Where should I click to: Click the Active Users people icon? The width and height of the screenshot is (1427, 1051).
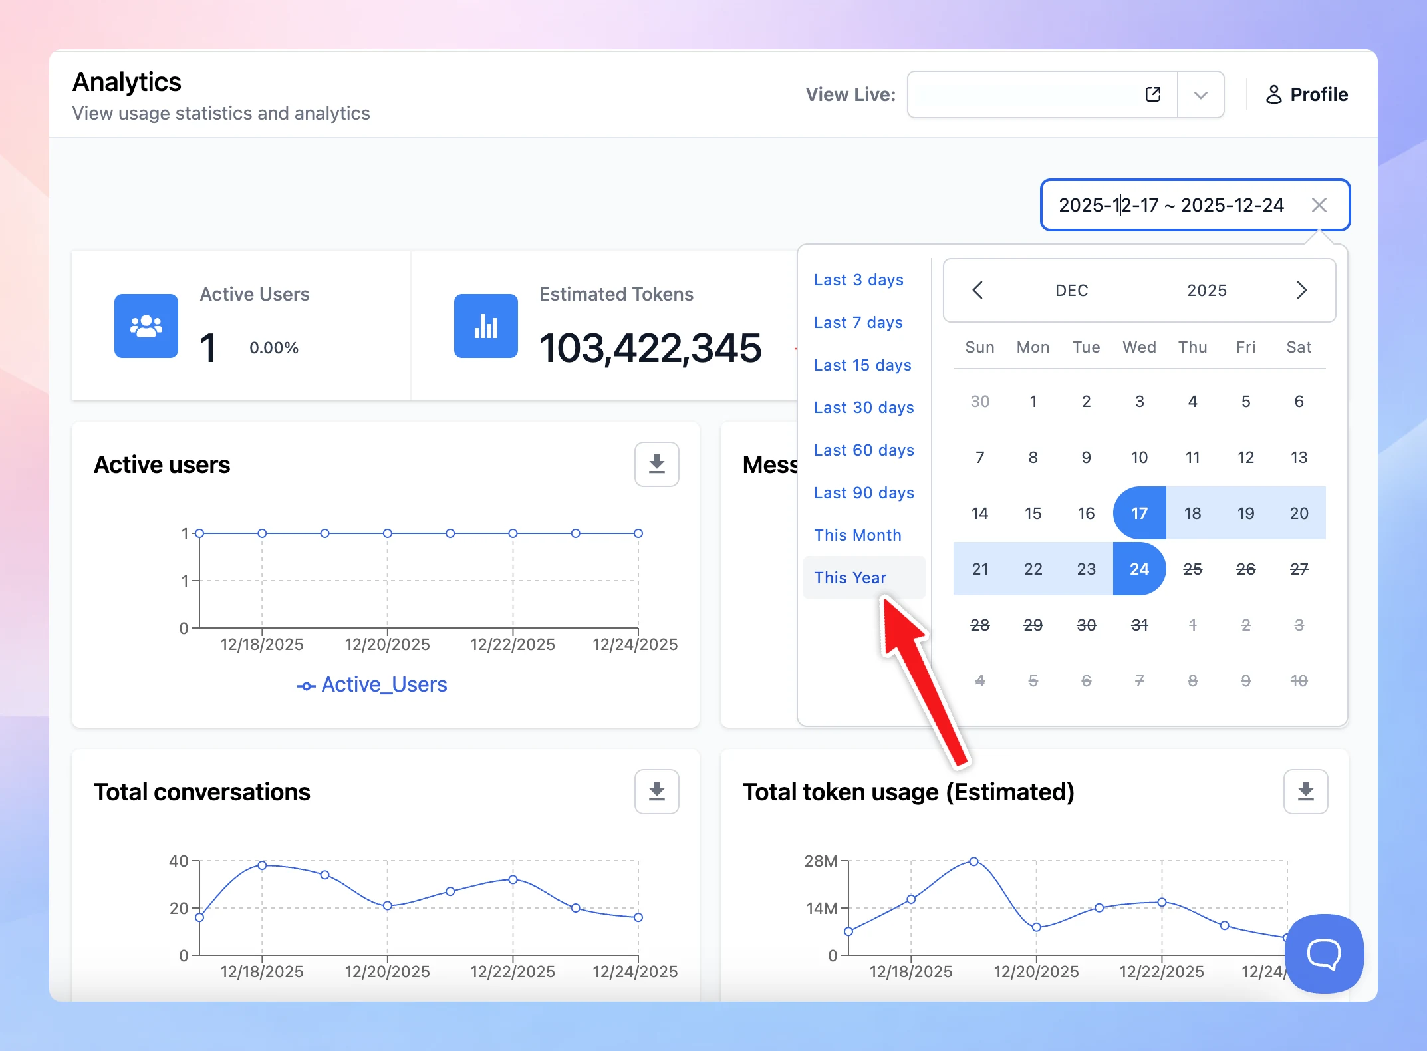pyautogui.click(x=146, y=326)
